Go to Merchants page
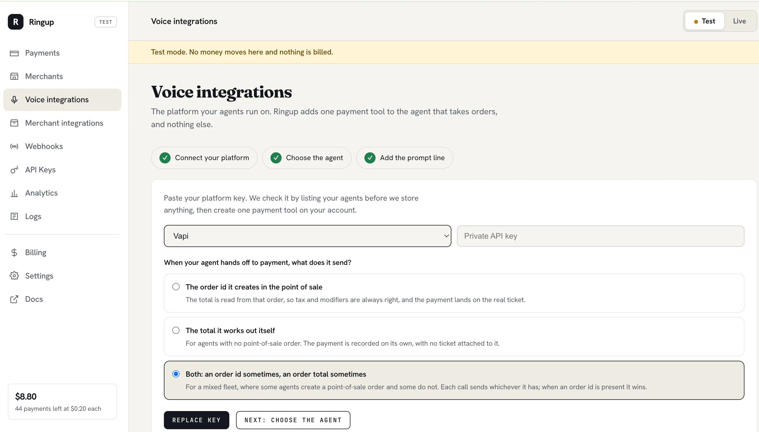Image resolution: width=759 pixels, height=432 pixels. tap(62, 76)
